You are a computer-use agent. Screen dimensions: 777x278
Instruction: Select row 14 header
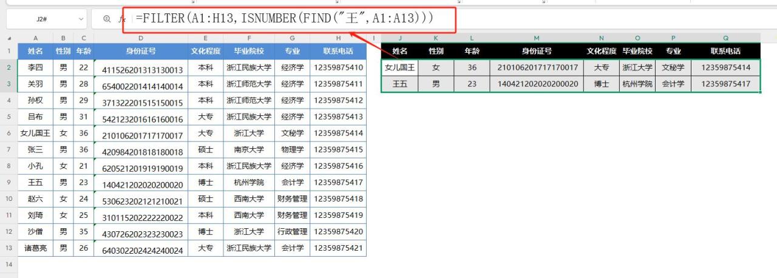8,264
